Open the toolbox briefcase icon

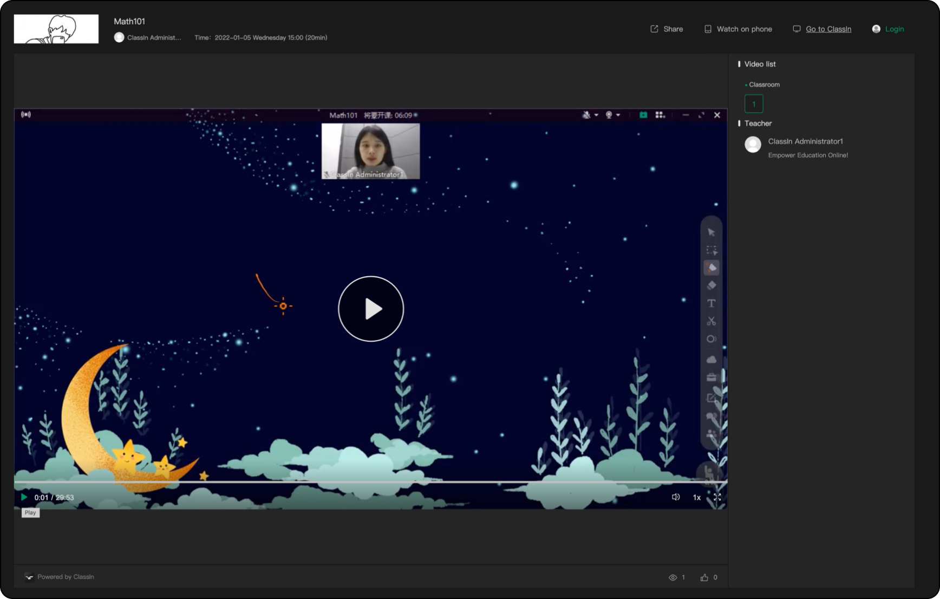[711, 377]
